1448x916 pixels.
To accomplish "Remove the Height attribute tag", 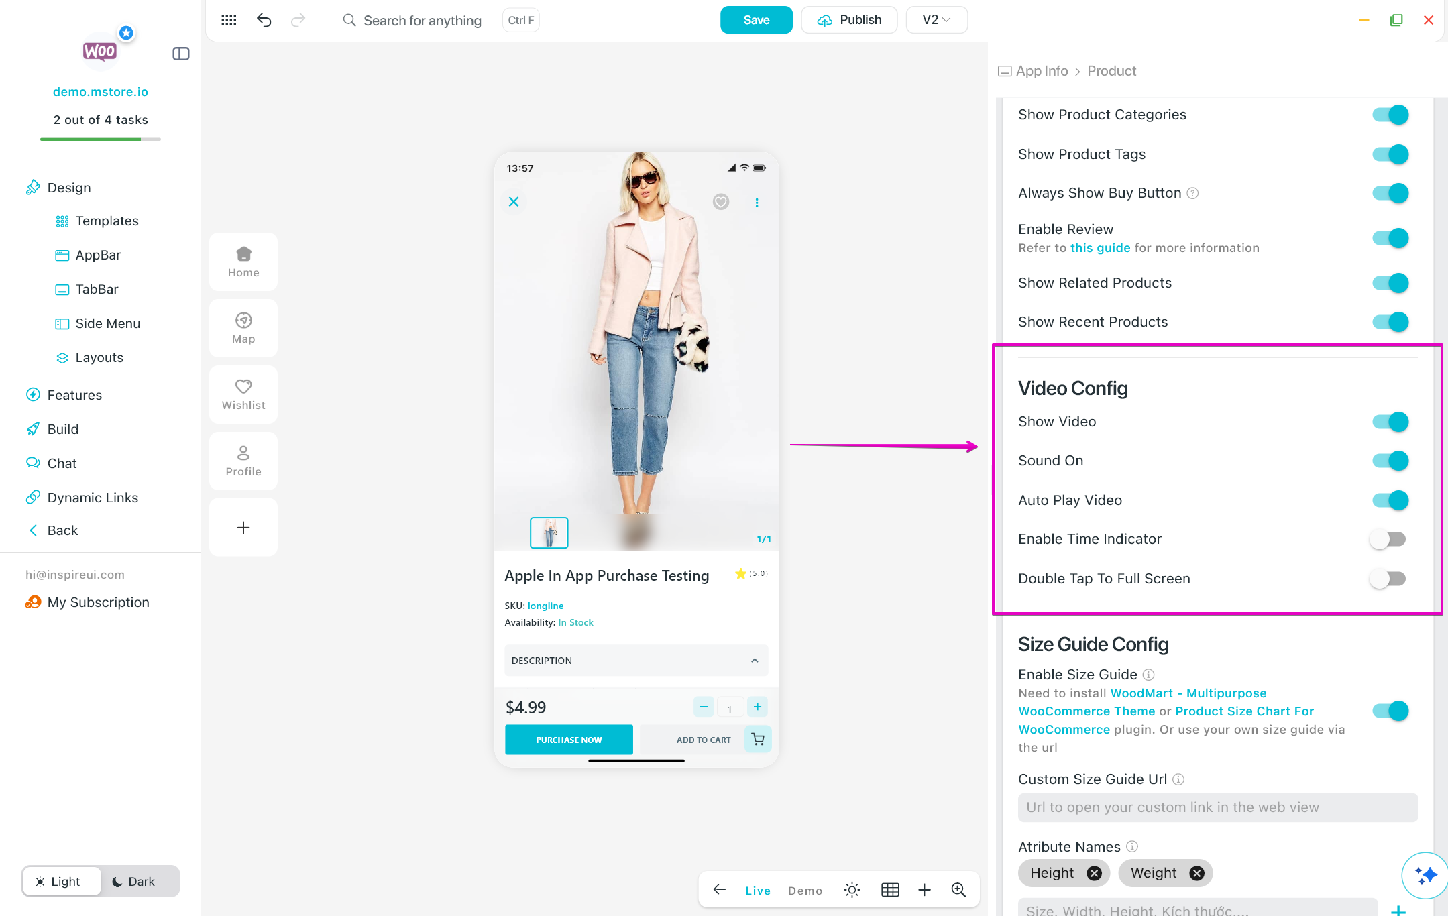I will coord(1094,873).
